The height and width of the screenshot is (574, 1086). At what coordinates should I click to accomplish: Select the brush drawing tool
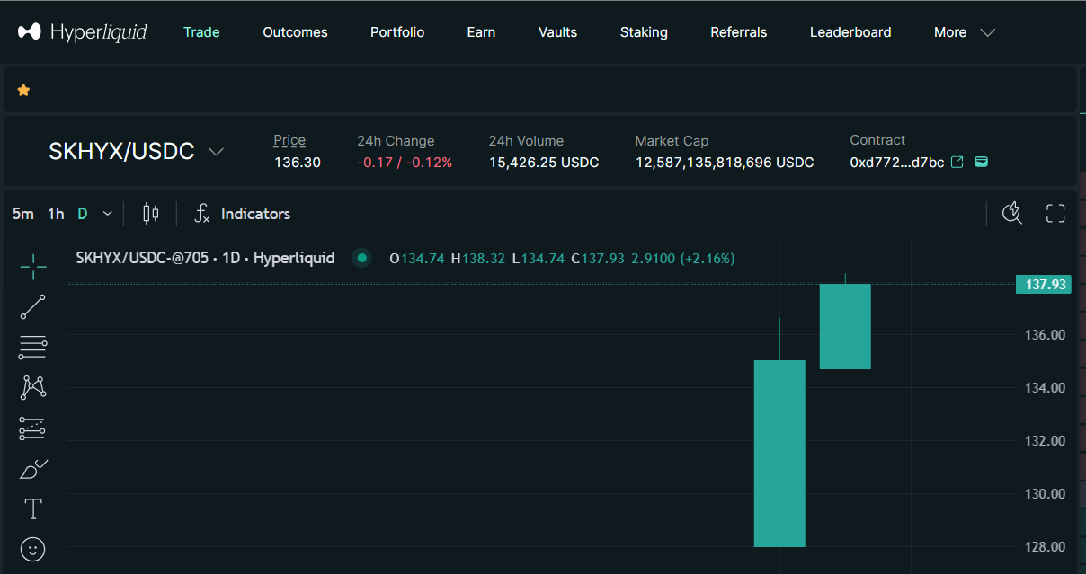click(33, 469)
